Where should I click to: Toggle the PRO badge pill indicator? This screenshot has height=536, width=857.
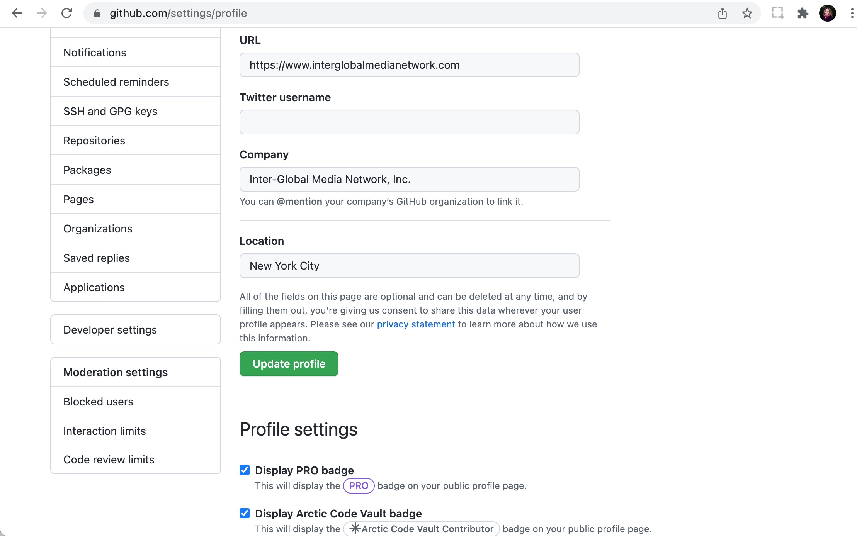click(x=358, y=486)
